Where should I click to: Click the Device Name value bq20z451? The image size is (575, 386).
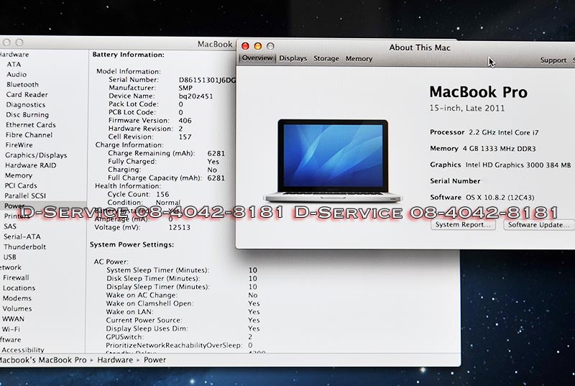195,96
